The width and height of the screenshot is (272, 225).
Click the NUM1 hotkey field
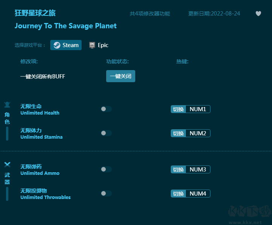(x=198, y=109)
